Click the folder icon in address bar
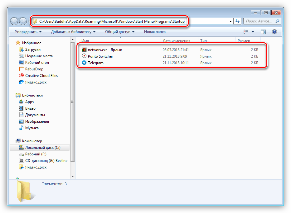291x213 pixels. point(35,21)
